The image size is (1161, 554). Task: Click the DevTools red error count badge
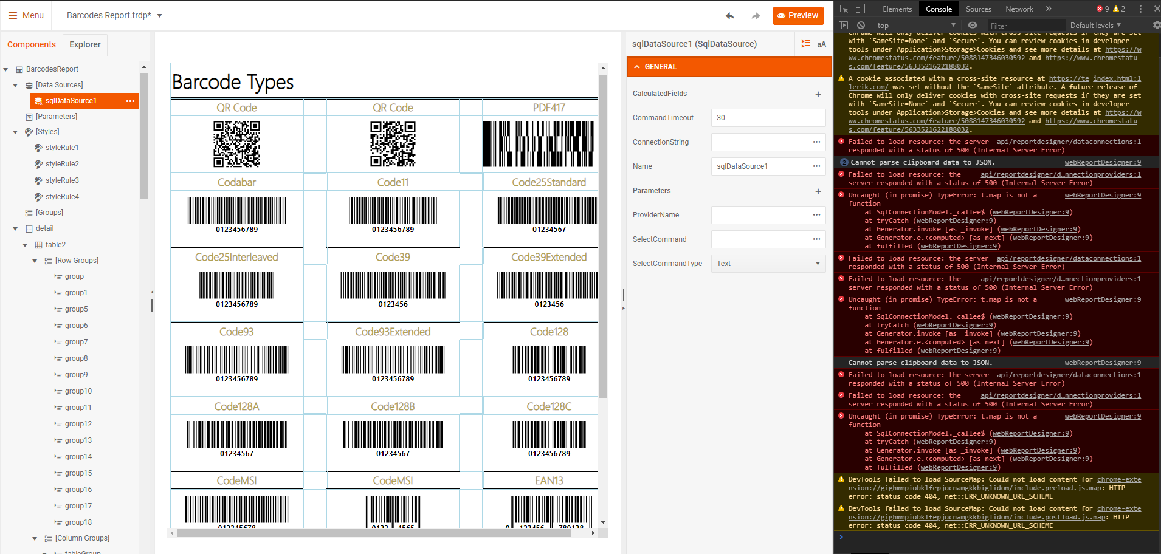[x=1103, y=9]
